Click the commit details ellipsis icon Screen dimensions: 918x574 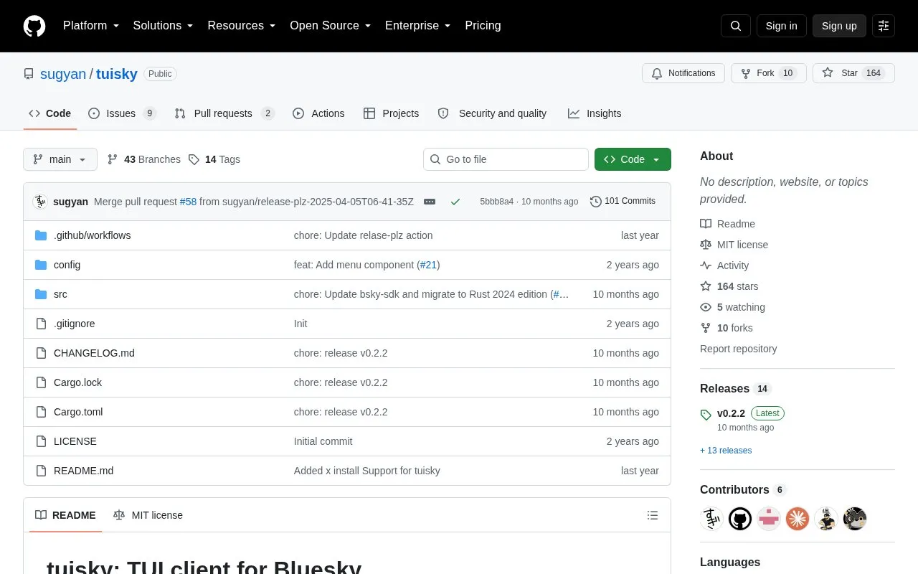click(430, 202)
